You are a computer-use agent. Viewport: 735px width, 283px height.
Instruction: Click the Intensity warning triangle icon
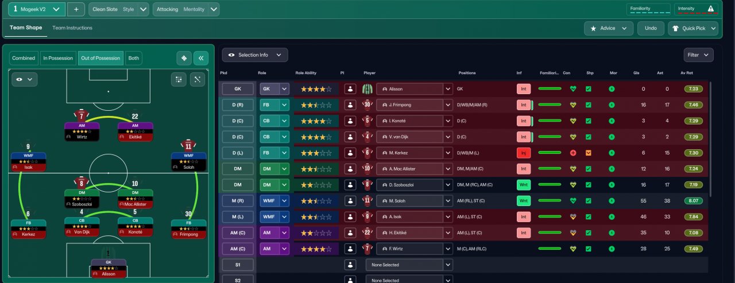[711, 9]
